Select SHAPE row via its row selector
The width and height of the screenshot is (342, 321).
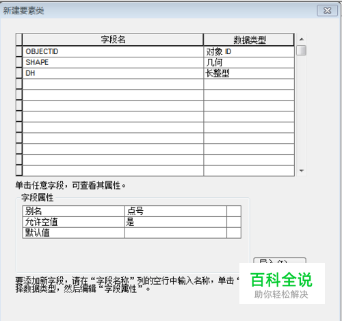point(19,62)
